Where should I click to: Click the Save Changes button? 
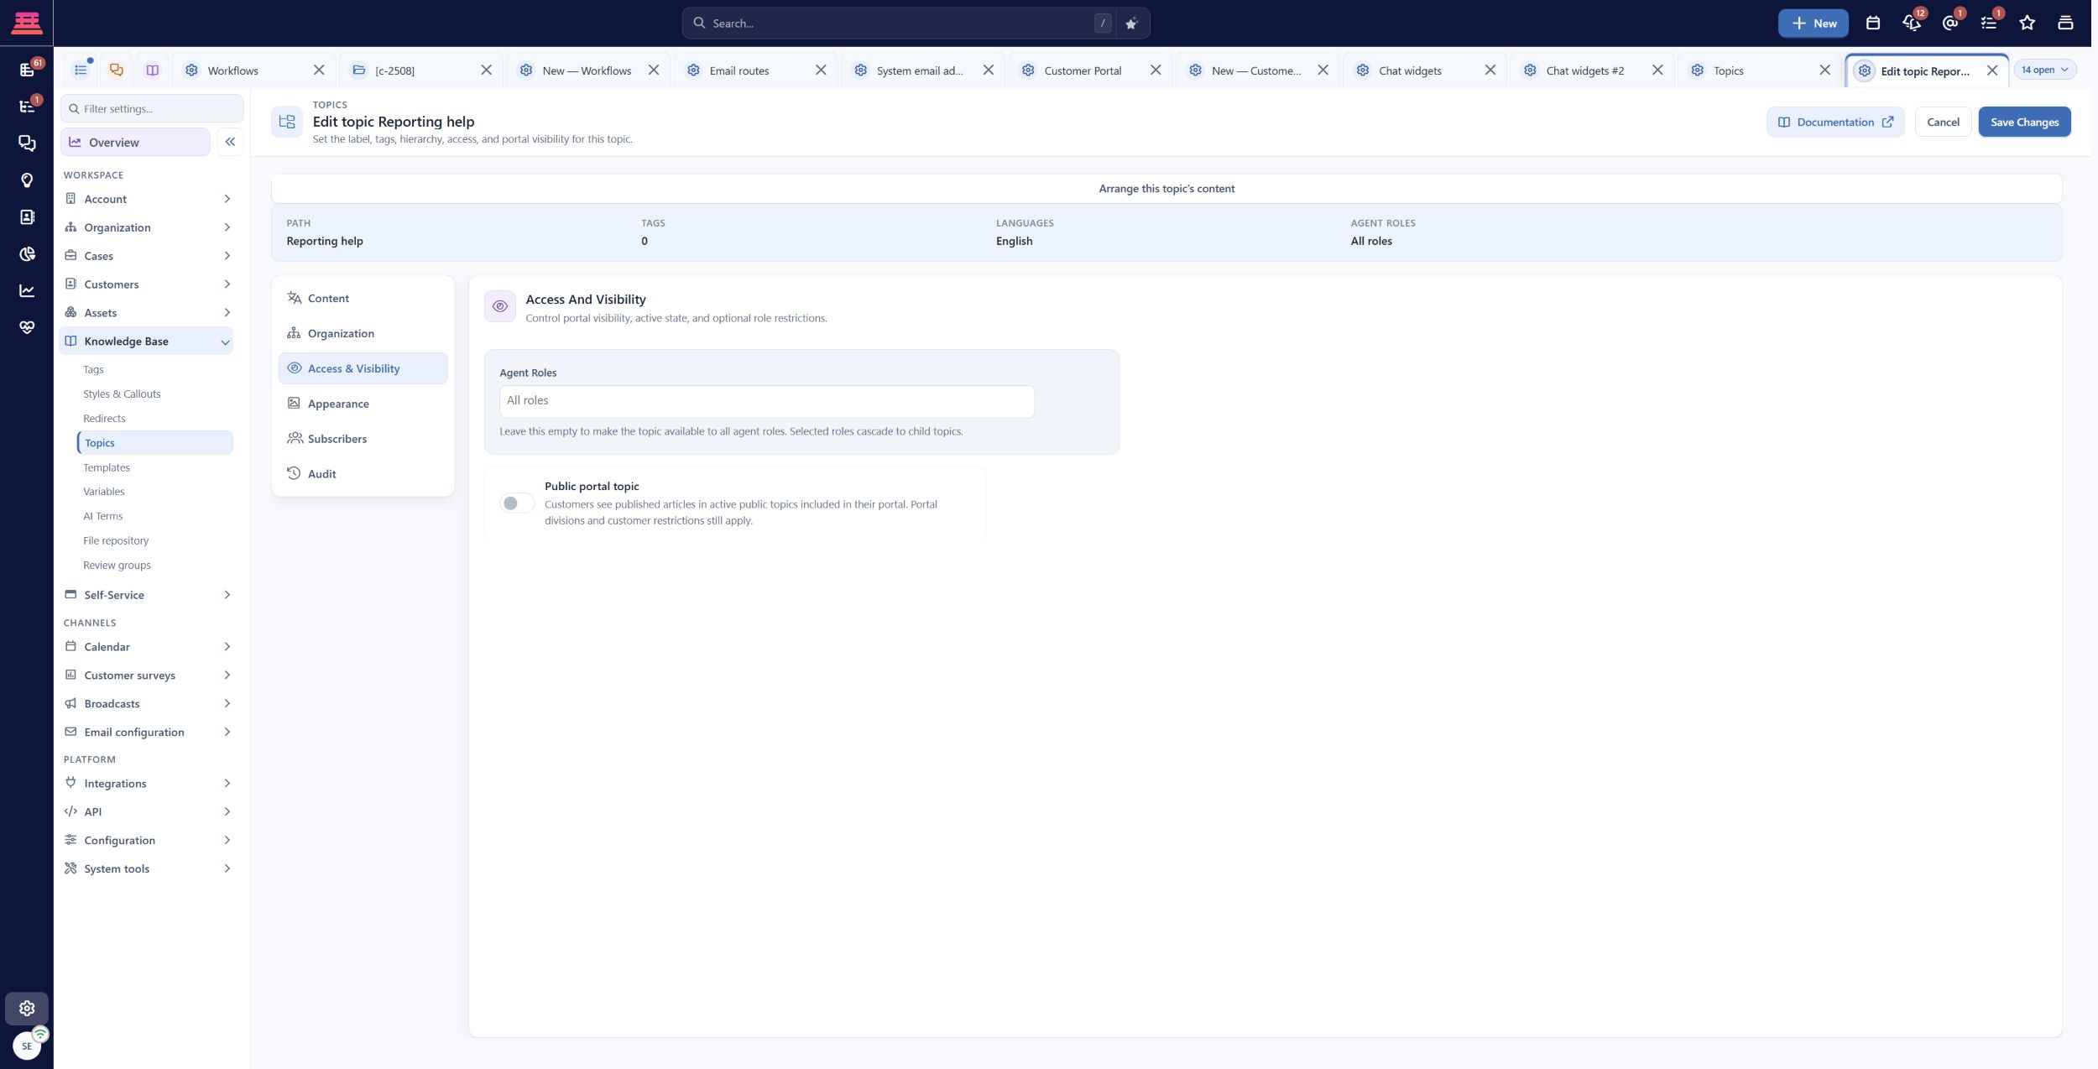pos(2024,122)
